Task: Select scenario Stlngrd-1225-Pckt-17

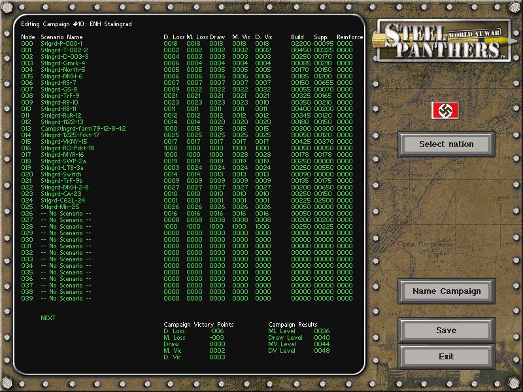Action: point(70,135)
